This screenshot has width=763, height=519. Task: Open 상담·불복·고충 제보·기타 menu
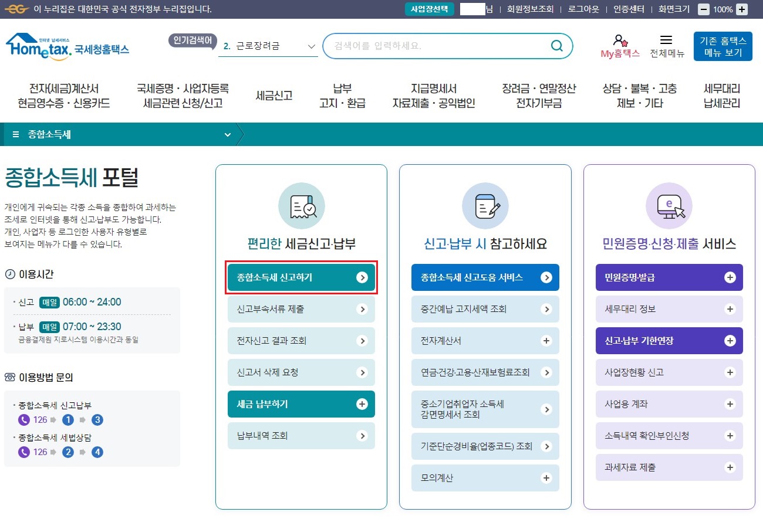[640, 96]
